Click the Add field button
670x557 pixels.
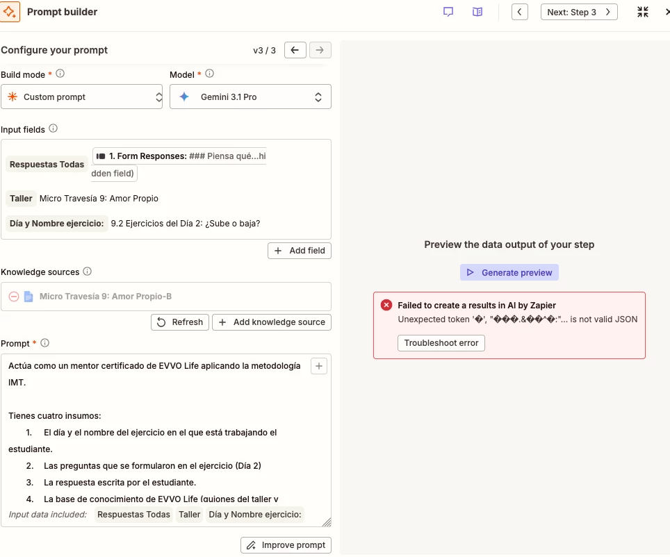(299, 251)
